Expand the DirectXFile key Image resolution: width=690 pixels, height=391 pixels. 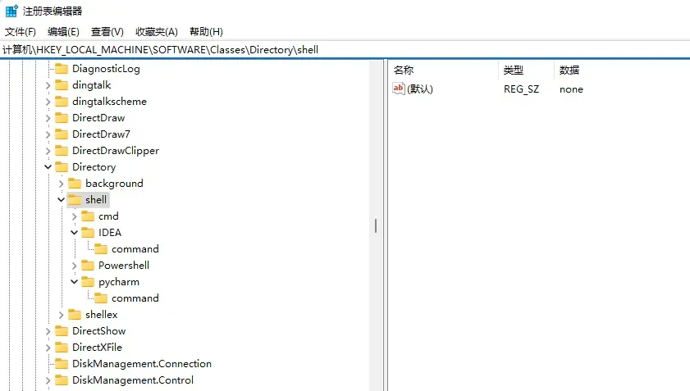48,348
